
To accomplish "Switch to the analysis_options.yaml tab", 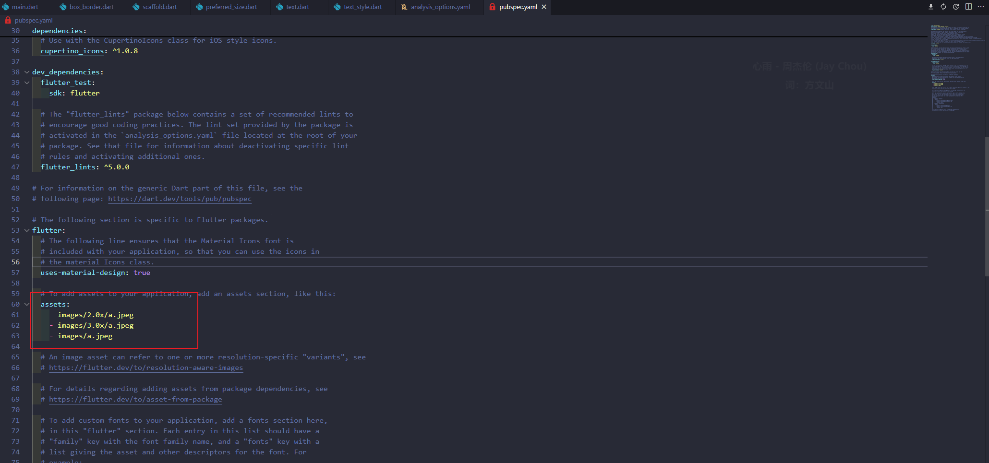I will 440,7.
